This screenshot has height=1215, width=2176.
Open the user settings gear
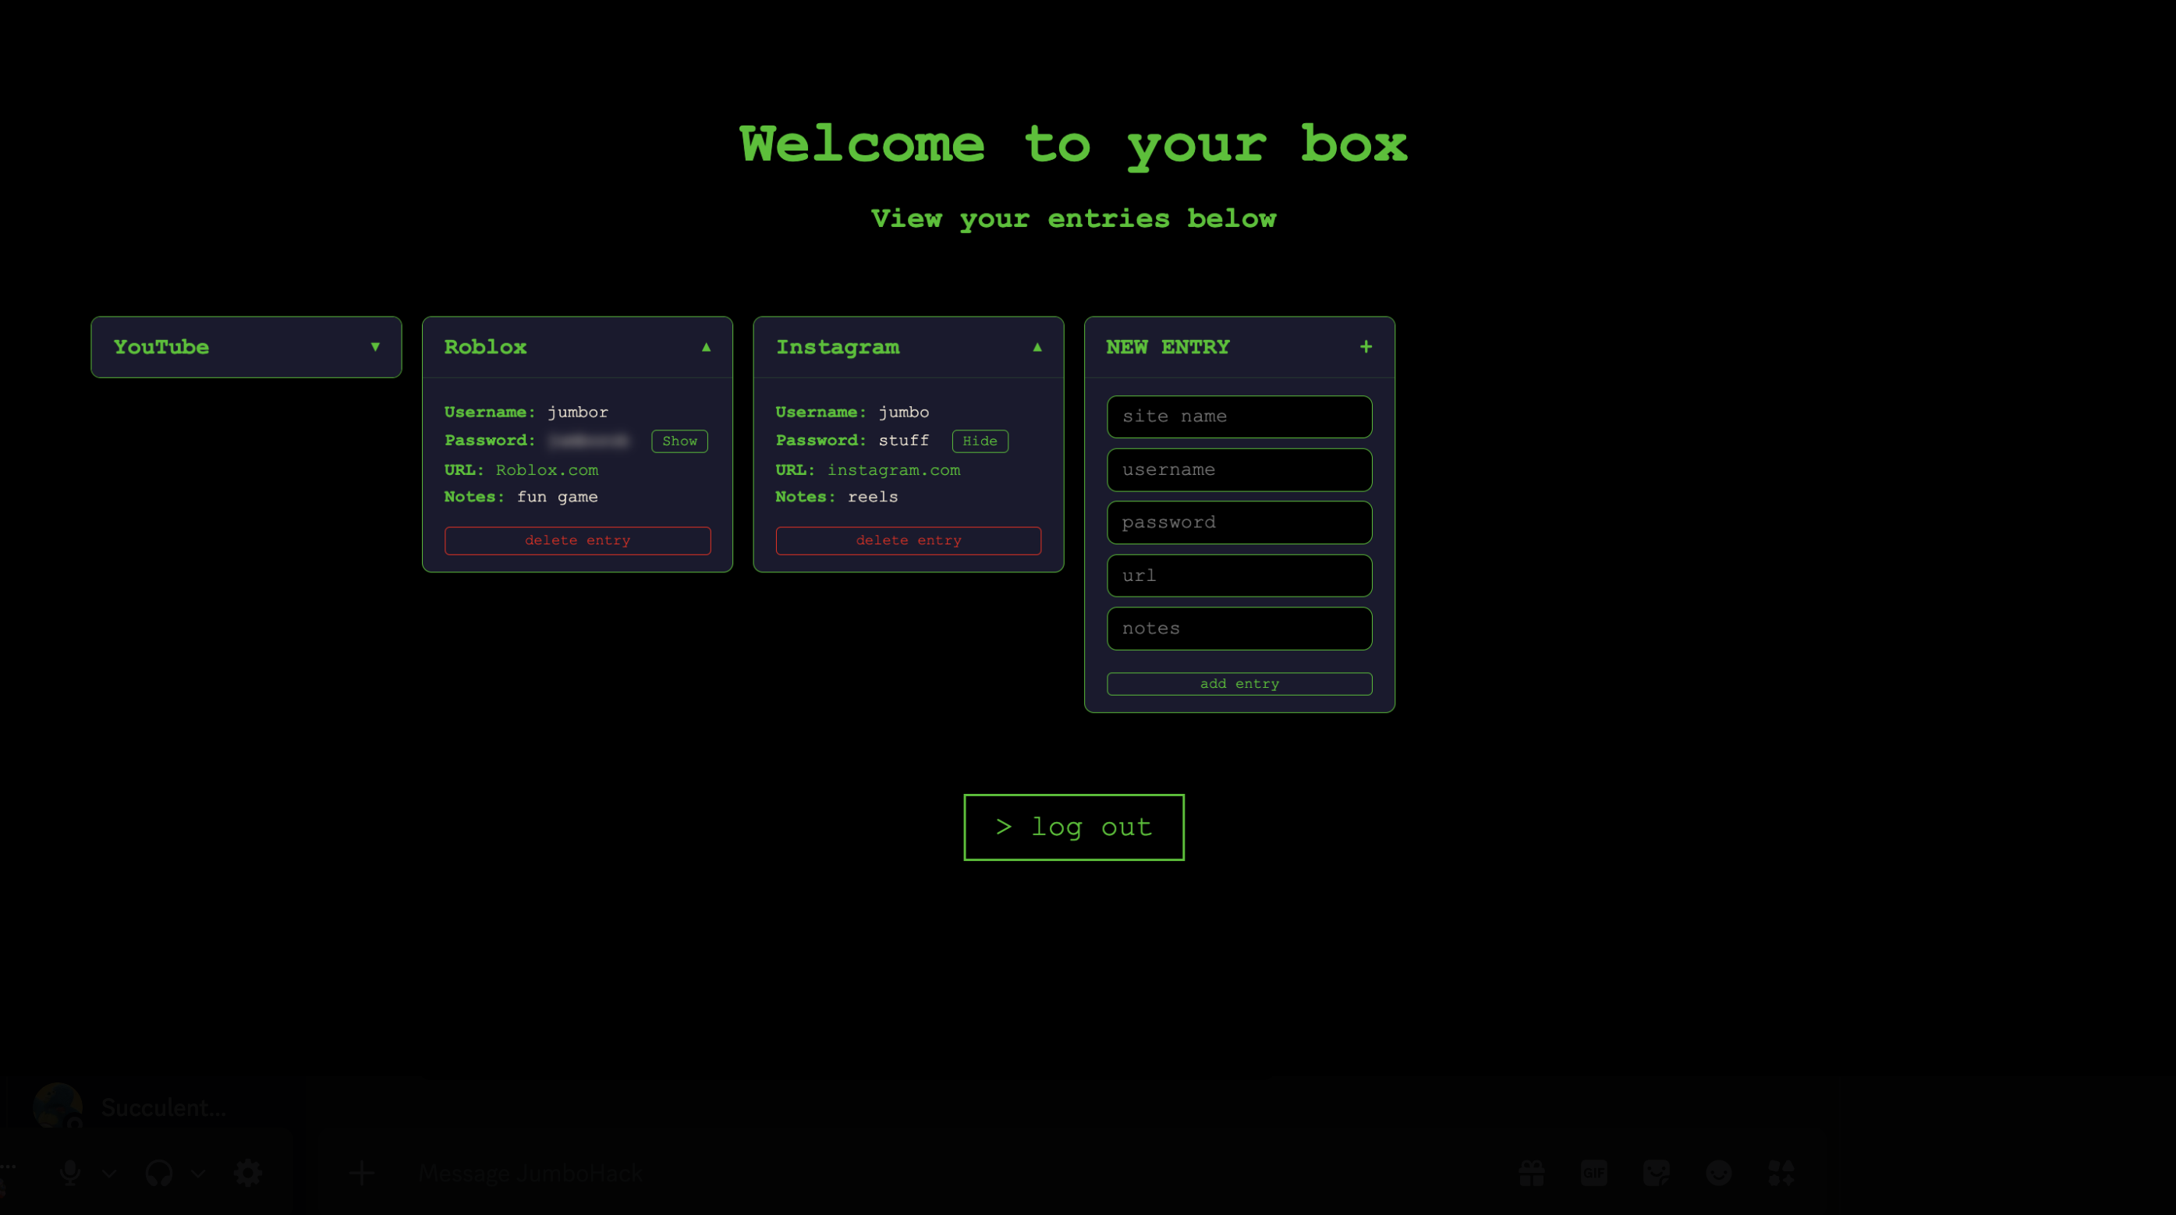(x=247, y=1173)
